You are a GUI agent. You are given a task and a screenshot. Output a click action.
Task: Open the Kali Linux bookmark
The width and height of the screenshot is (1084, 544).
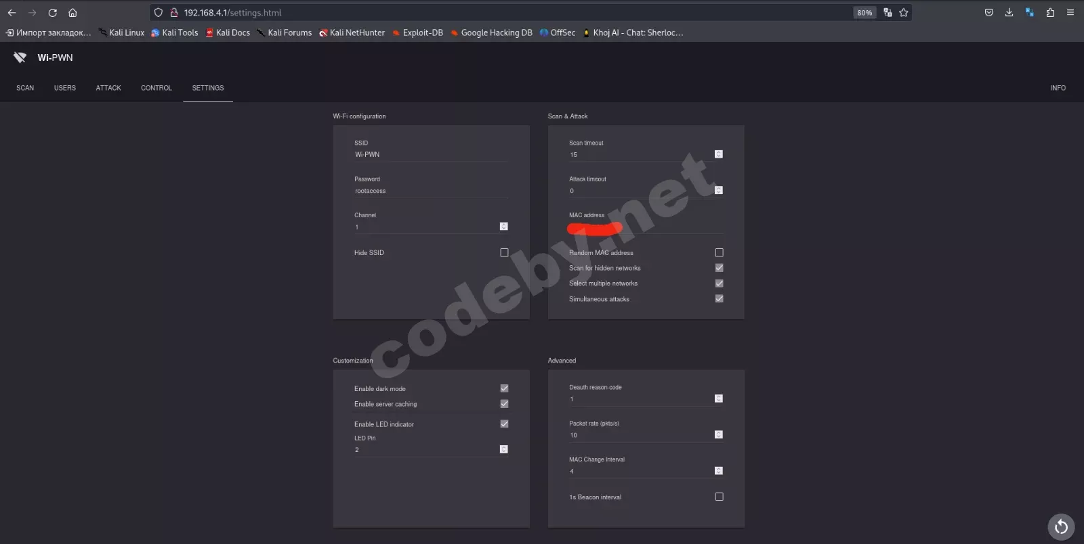121,32
